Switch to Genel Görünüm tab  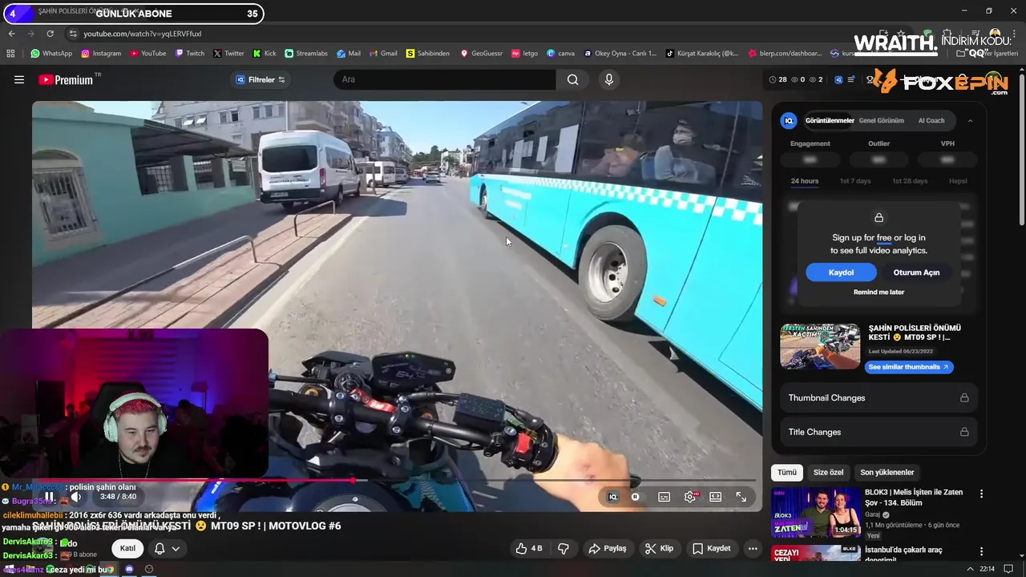881,120
